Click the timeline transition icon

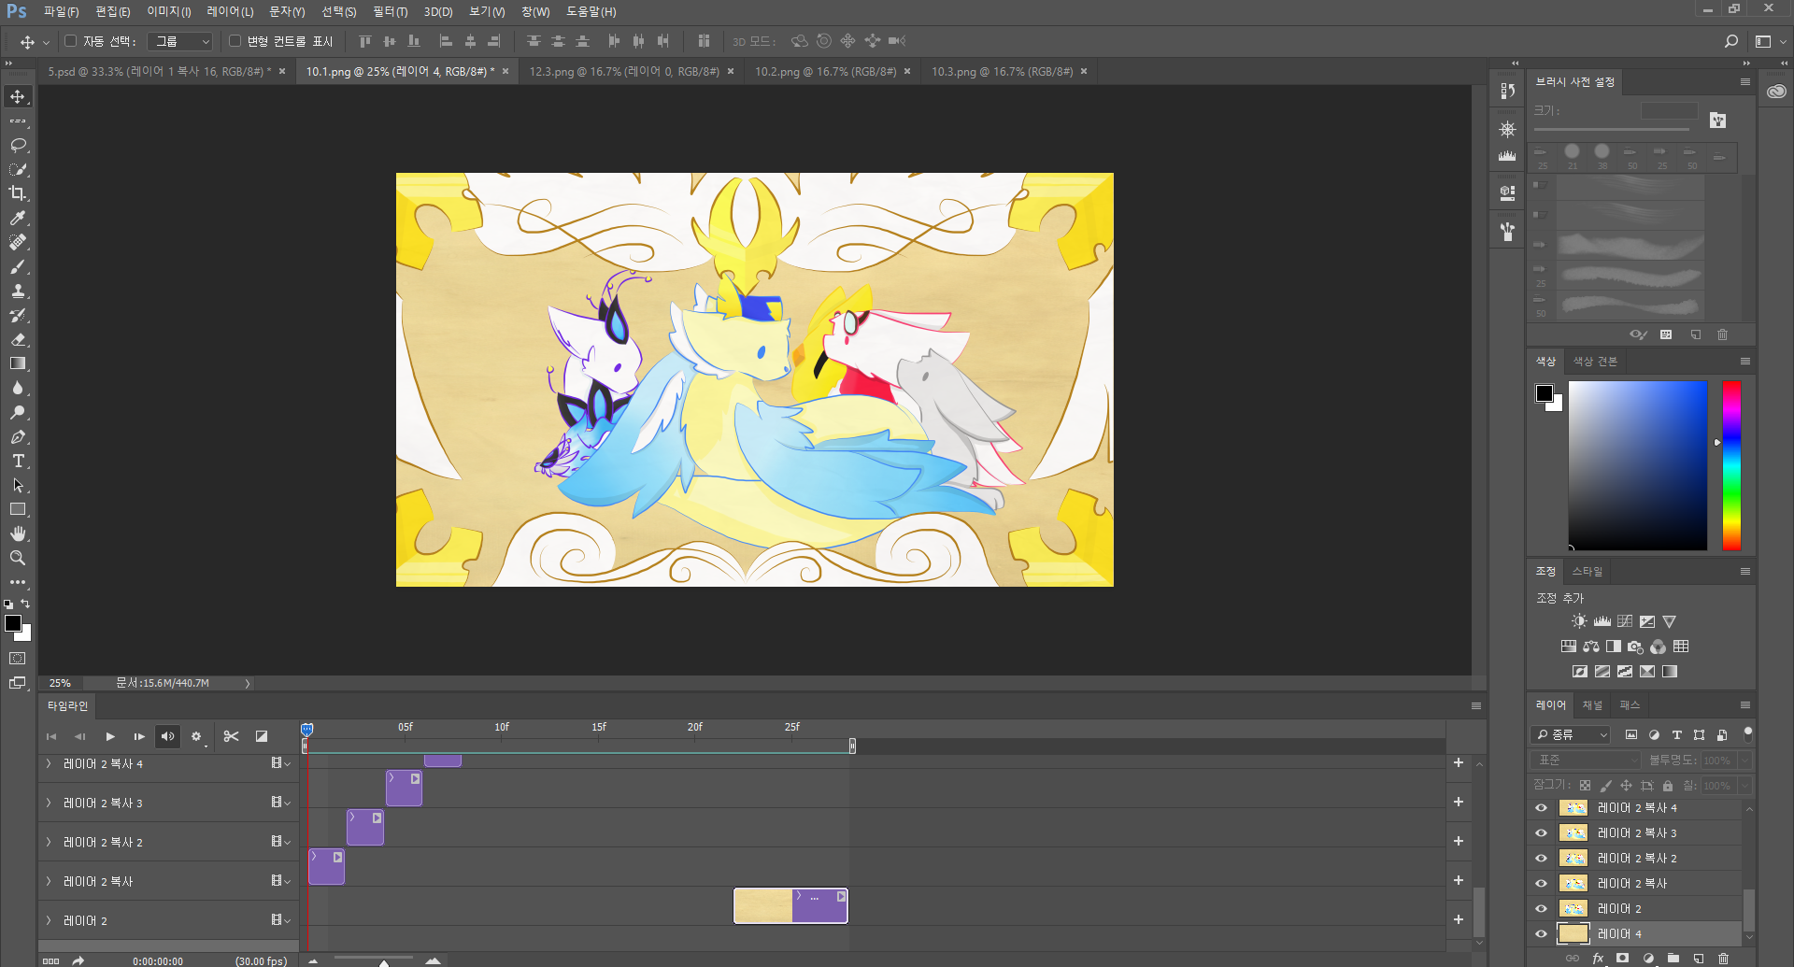pyautogui.click(x=262, y=736)
